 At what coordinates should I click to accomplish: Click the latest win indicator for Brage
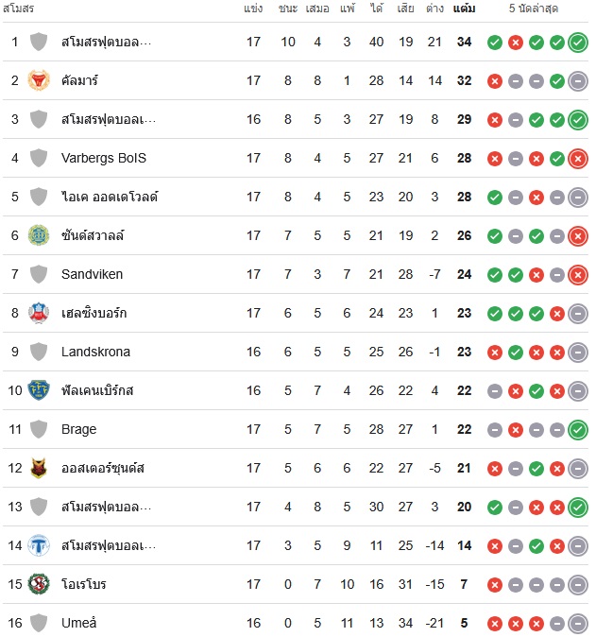point(578,430)
